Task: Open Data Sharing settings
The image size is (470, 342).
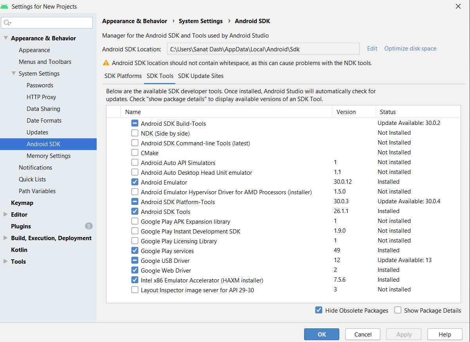Action: click(43, 109)
